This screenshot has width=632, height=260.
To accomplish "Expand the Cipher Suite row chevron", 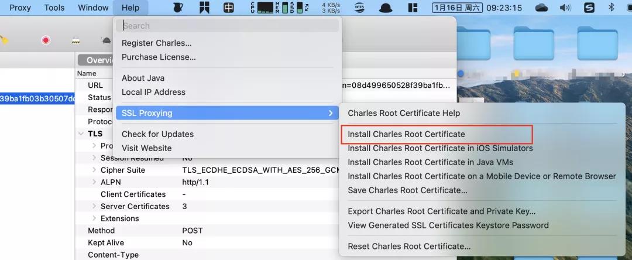I will [x=94, y=170].
